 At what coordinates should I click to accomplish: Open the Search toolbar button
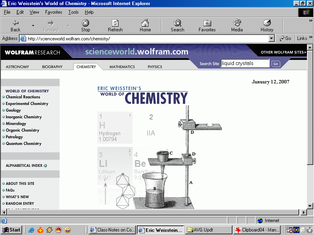(177, 26)
